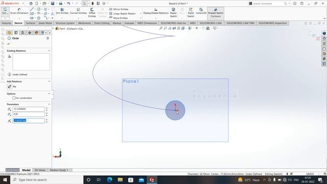Open the DimXpertManager tab
Viewport: 327px width, 184px height.
click(30, 33)
